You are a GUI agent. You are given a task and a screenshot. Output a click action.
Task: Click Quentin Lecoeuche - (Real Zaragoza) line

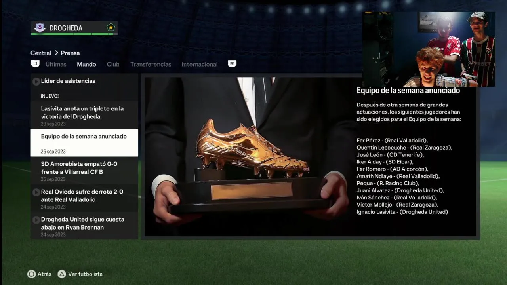404,148
